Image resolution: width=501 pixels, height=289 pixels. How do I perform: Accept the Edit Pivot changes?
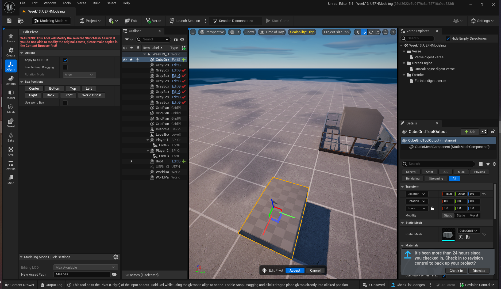[295, 271]
